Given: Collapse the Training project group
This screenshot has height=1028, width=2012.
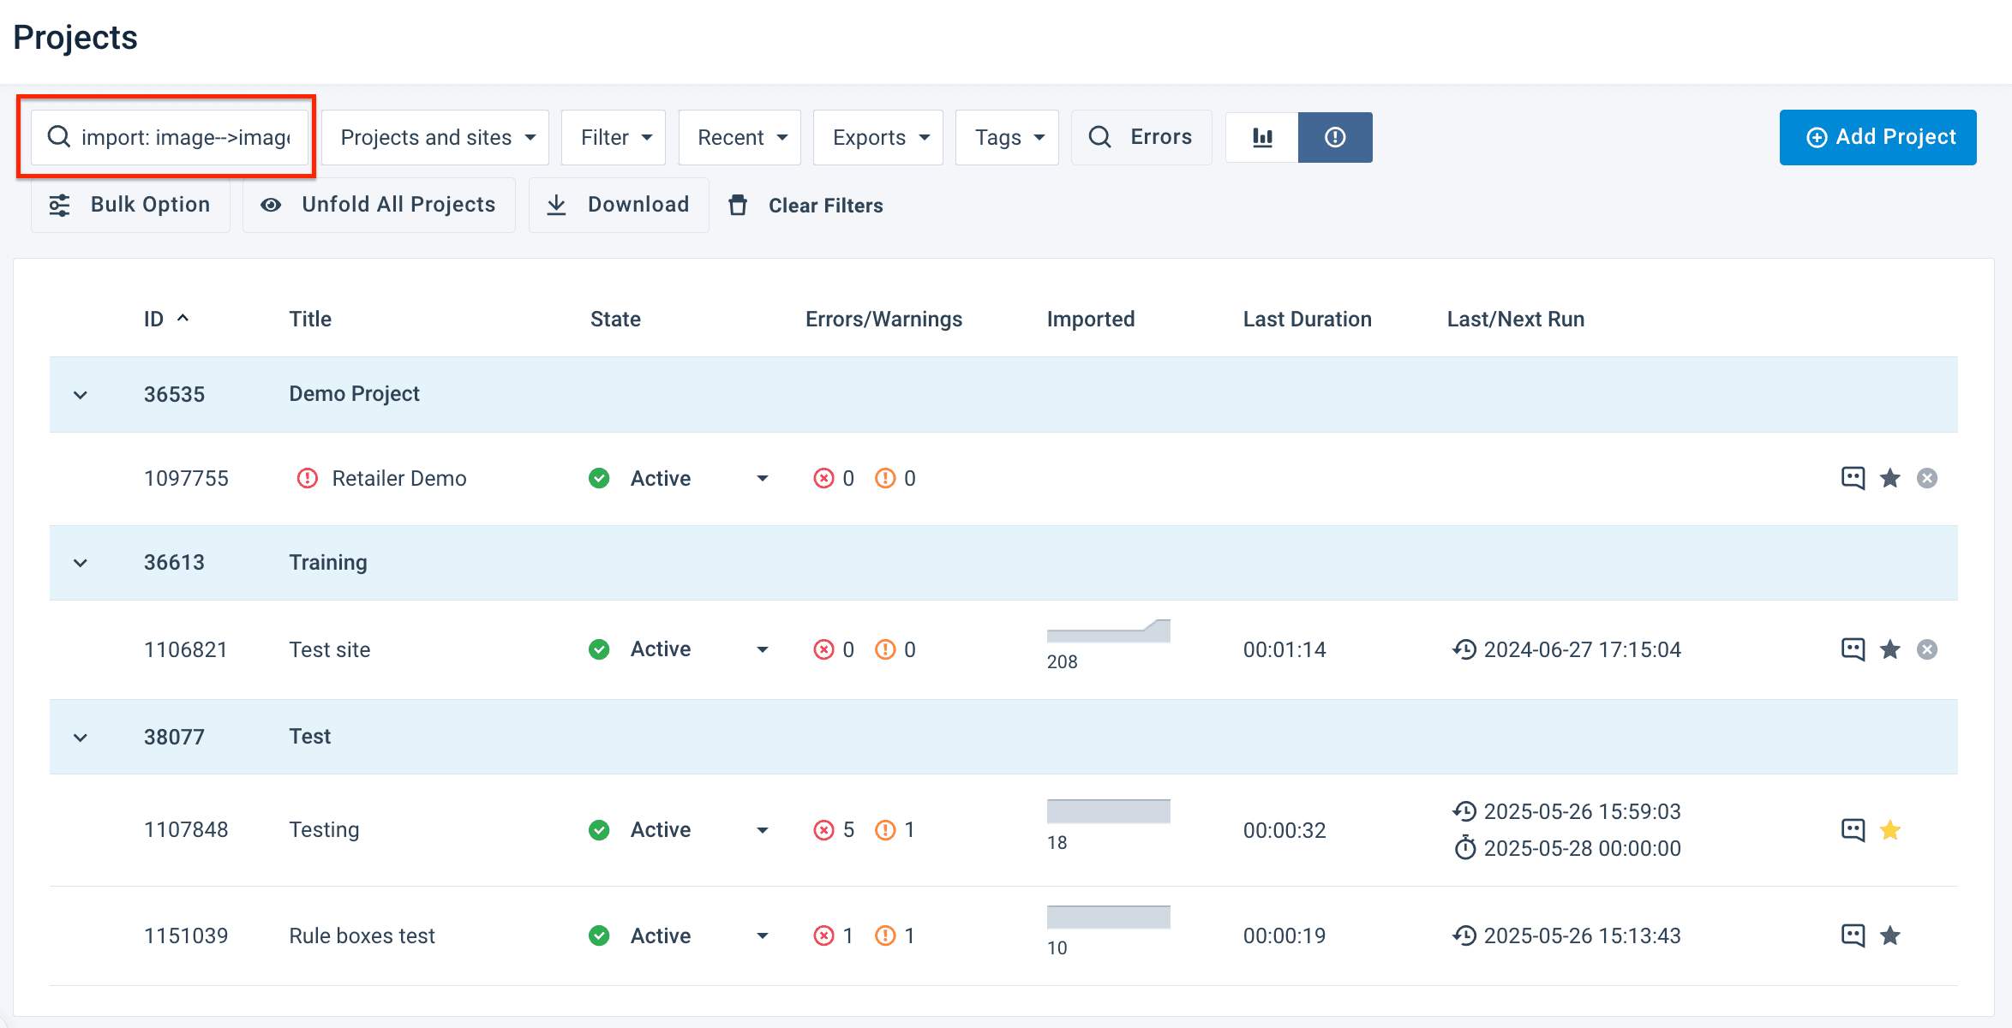Looking at the screenshot, I should click(x=81, y=563).
